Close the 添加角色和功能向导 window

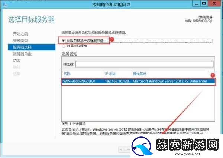click(214, 4)
